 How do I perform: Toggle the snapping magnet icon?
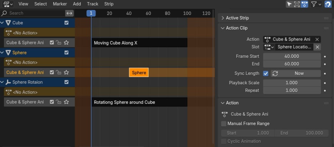328,4
